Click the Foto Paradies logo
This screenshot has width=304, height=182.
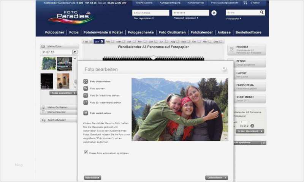(71, 17)
